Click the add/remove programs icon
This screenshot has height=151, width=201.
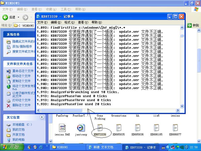point(9,47)
